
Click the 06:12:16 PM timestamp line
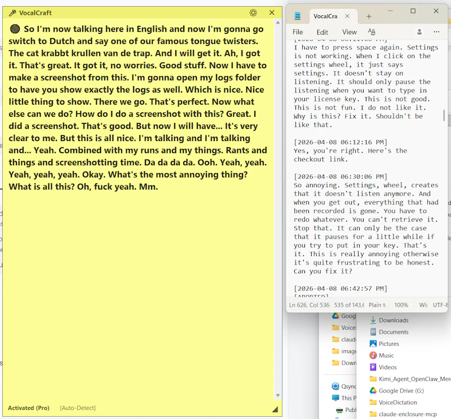pos(341,142)
